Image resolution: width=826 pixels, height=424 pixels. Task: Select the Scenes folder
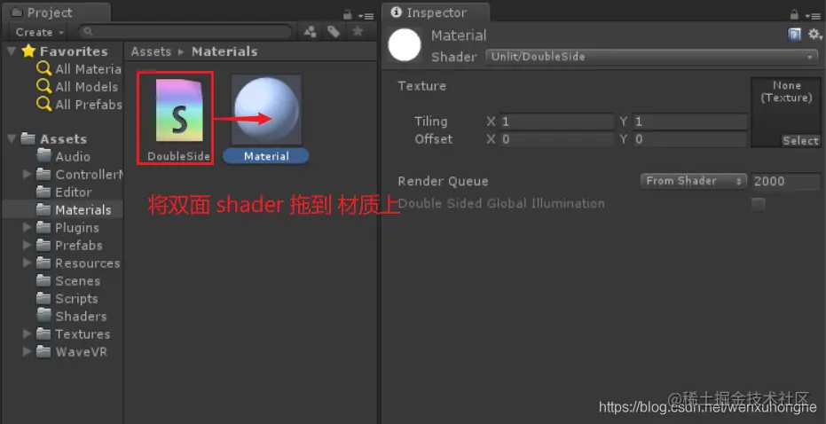pyautogui.click(x=68, y=280)
